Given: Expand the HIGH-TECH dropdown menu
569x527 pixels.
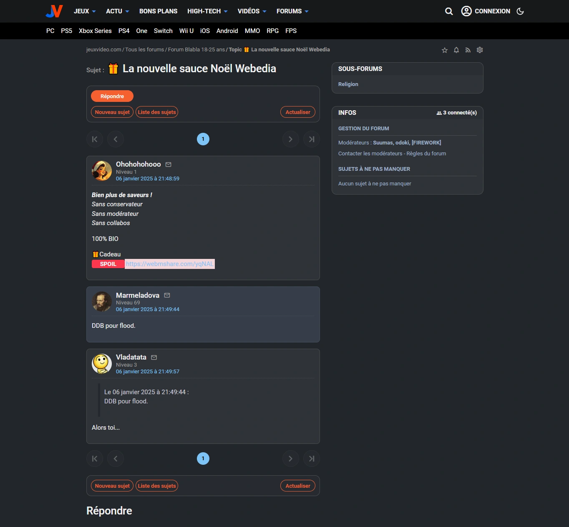Looking at the screenshot, I should (207, 11).
